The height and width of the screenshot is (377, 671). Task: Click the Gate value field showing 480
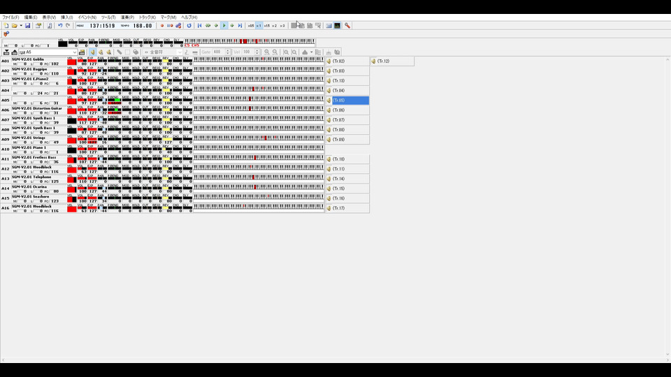[219, 52]
